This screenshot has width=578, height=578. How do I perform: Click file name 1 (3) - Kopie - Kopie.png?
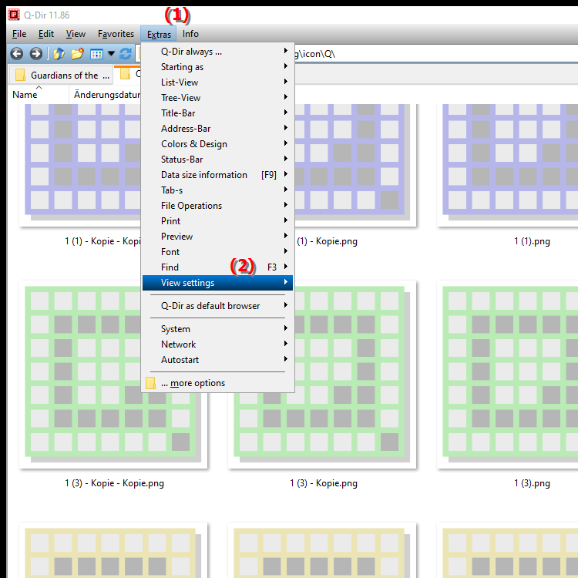click(x=114, y=483)
